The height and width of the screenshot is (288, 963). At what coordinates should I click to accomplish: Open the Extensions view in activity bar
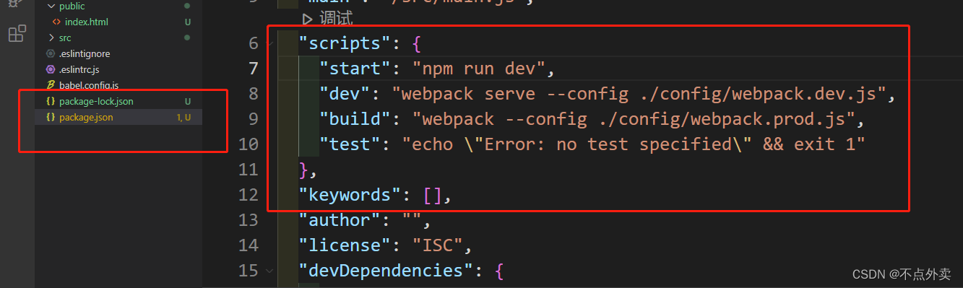tap(17, 33)
